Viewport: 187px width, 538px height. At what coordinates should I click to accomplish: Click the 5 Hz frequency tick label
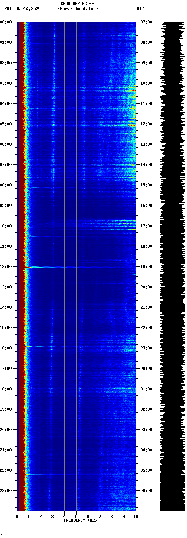[x=76, y=517]
